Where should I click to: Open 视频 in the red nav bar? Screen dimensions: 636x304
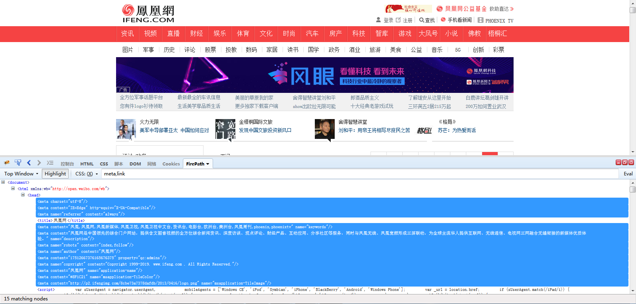[x=150, y=34]
